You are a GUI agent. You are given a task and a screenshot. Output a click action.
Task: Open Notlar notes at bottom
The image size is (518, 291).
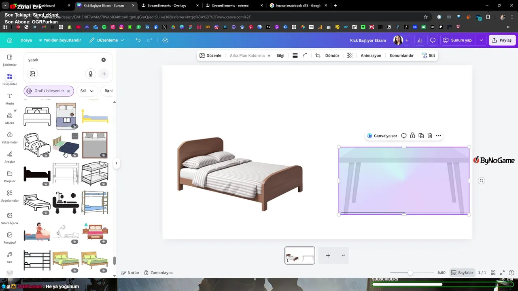point(130,273)
